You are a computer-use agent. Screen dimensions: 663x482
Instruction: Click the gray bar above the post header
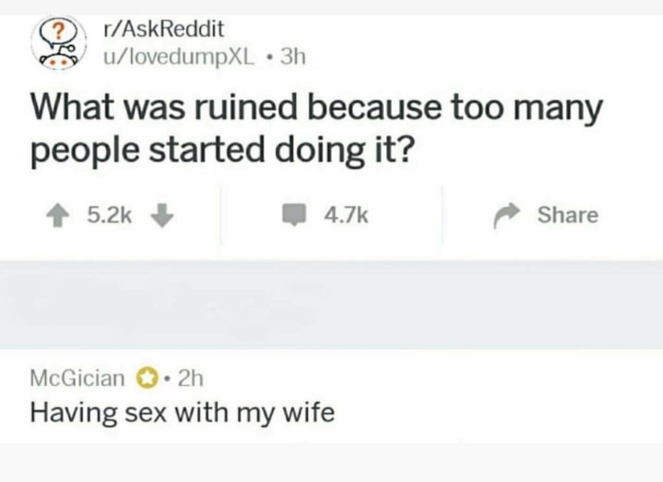[331, 7]
